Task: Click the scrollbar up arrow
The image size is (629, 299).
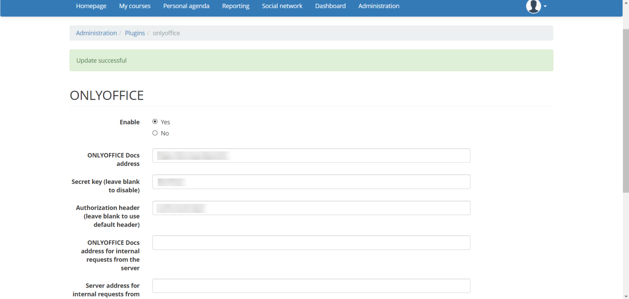Action: (x=626, y=2)
